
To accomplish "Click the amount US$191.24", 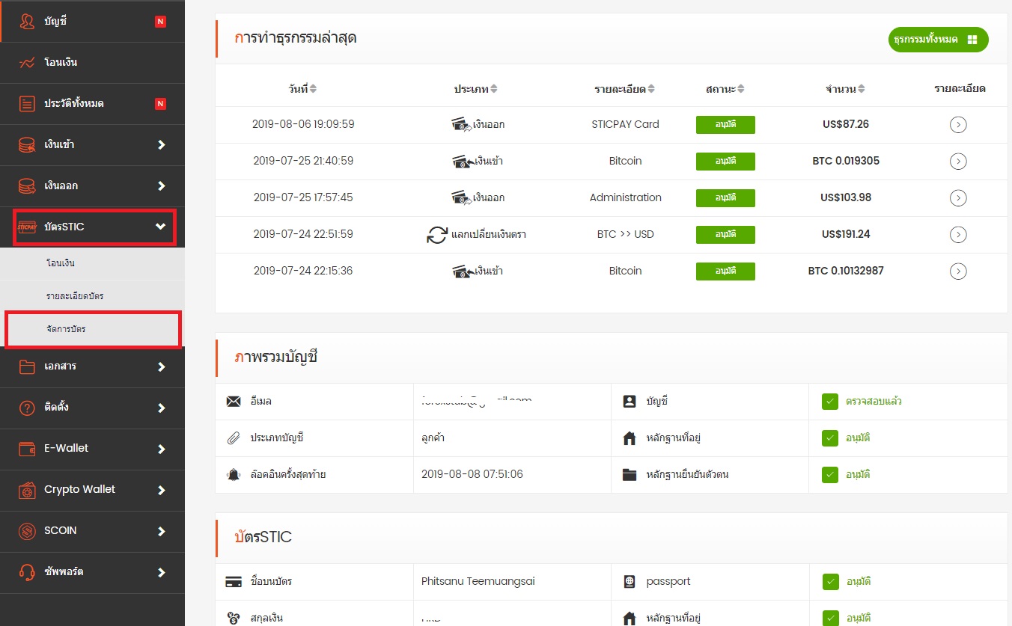I will [x=846, y=234].
